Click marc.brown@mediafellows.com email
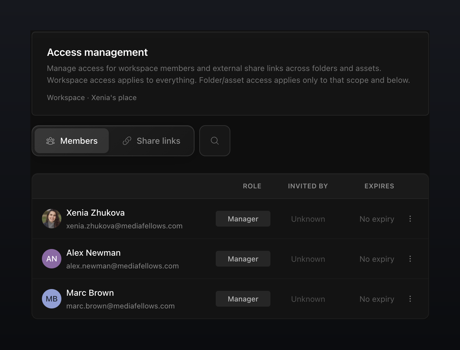 click(120, 306)
